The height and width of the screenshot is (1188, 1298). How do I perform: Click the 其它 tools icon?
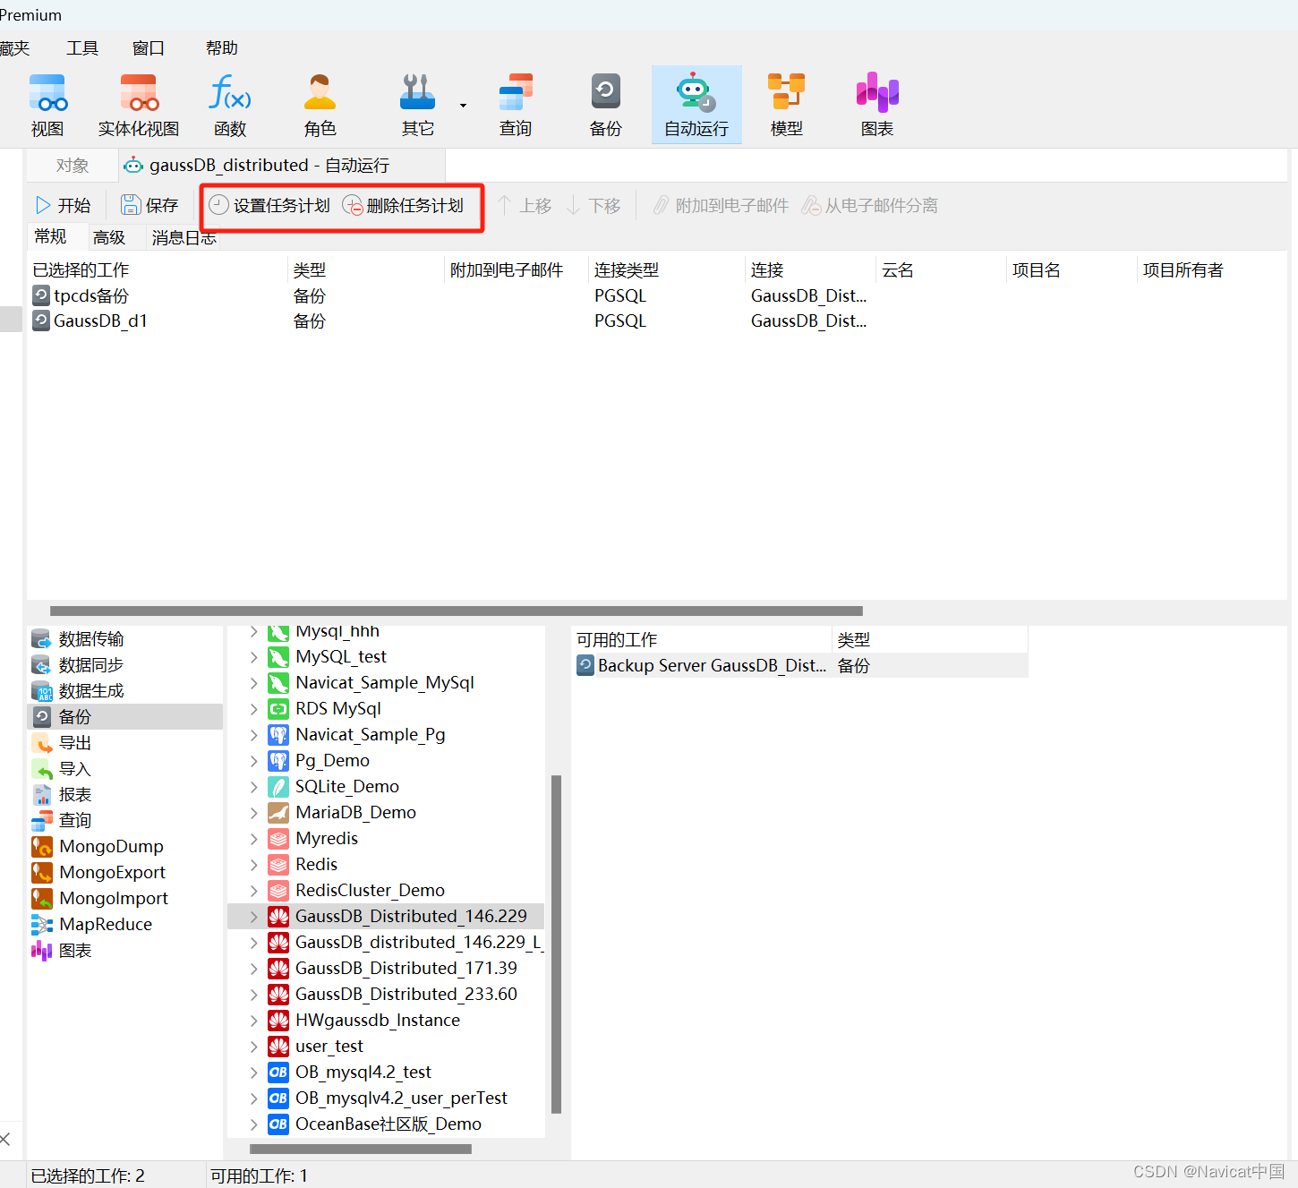point(417,105)
